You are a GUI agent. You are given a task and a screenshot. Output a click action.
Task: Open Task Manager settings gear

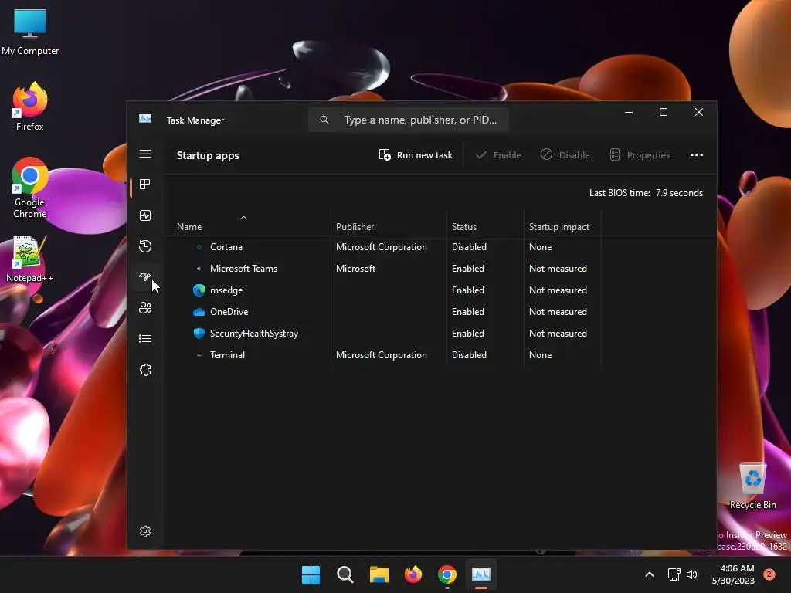click(x=145, y=531)
